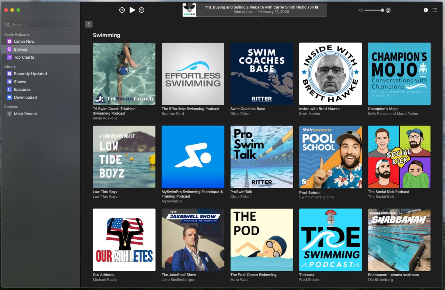The height and width of the screenshot is (290, 445).
Task: Click 'Inside with Brett Hawke' title
Action: 319,109
